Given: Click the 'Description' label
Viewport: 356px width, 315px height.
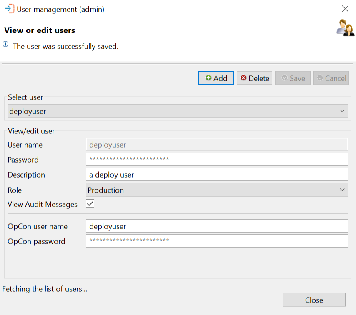Looking at the screenshot, I should point(26,175).
